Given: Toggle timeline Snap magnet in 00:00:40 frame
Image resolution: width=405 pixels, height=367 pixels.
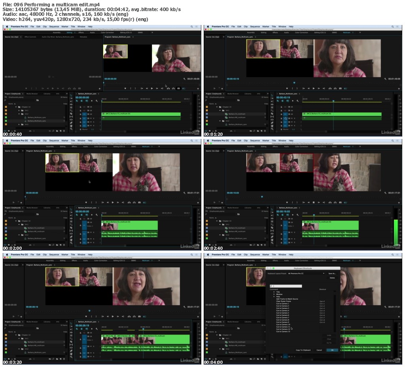Looking at the screenshot, I should point(81,101).
